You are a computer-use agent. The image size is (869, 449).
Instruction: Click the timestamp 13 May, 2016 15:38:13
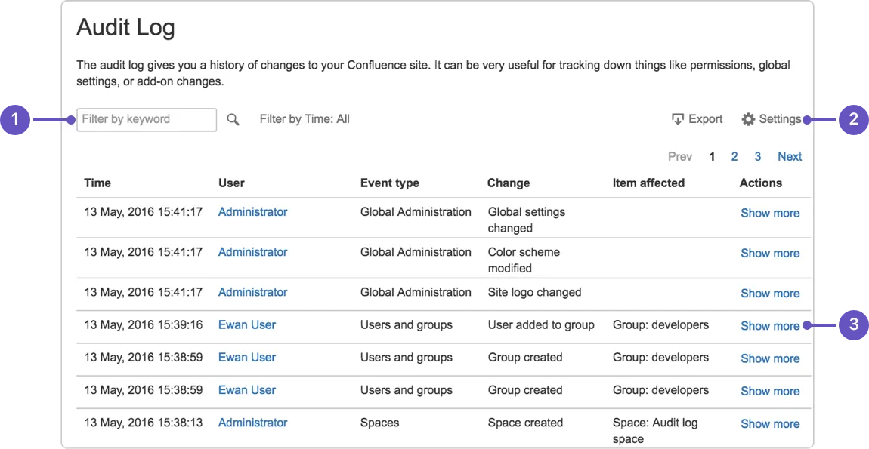pos(144,423)
